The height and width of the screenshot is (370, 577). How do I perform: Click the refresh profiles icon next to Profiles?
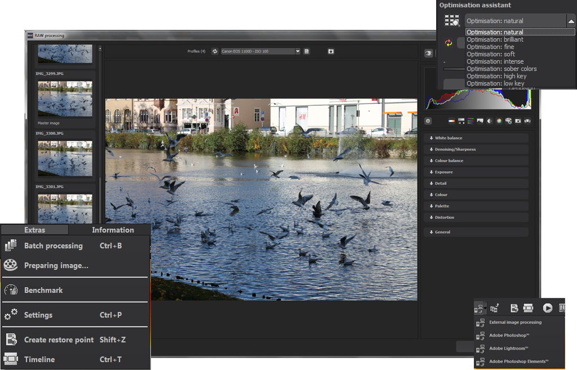214,51
